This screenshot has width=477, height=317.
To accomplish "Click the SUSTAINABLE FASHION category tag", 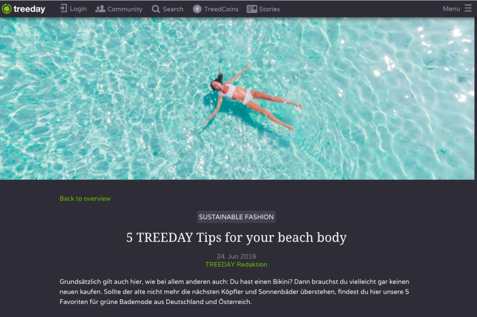I will (236, 217).
